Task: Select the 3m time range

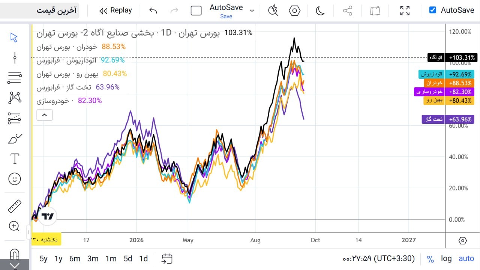Action: (x=93, y=258)
